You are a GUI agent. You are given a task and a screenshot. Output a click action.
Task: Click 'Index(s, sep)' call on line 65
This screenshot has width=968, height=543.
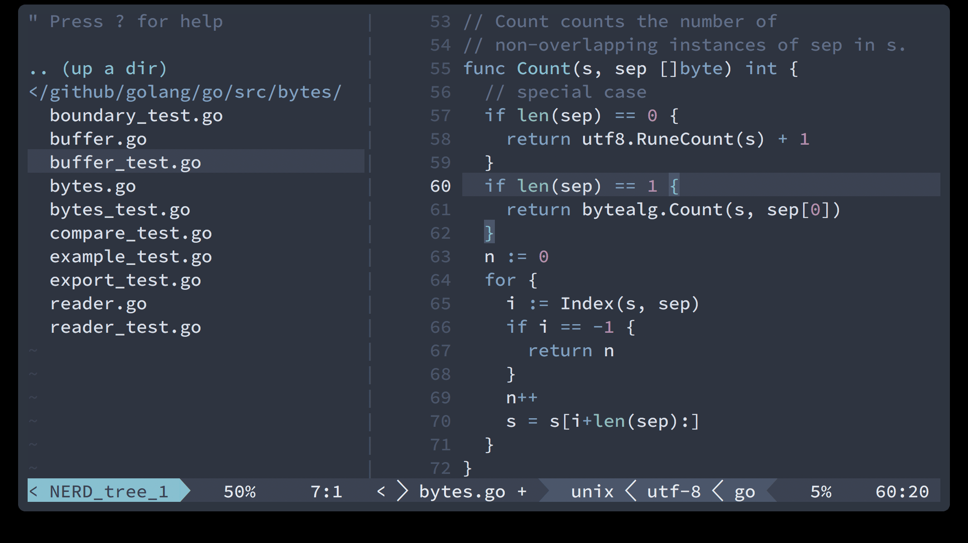(630, 304)
